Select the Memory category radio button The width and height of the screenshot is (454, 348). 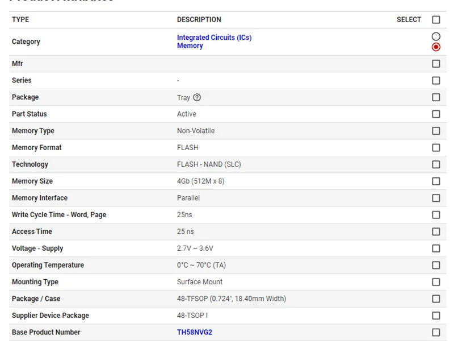click(x=436, y=47)
